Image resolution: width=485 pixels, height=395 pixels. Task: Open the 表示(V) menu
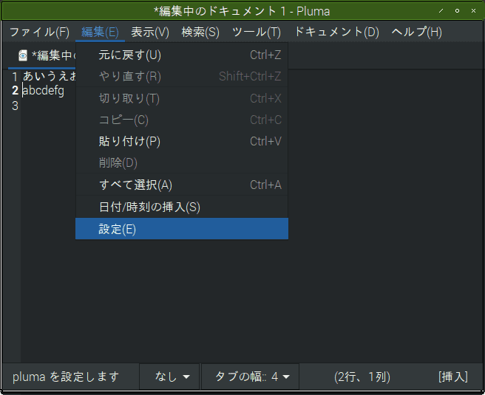(150, 32)
